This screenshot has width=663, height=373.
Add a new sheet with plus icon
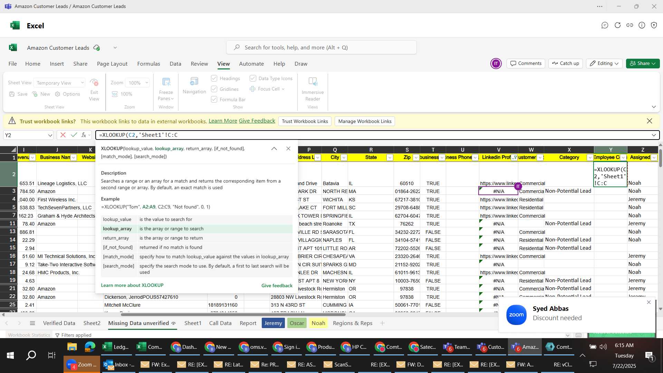(382, 323)
